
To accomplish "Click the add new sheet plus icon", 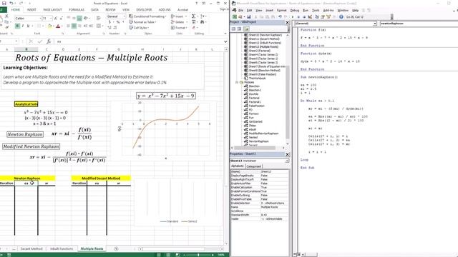I will [116, 248].
